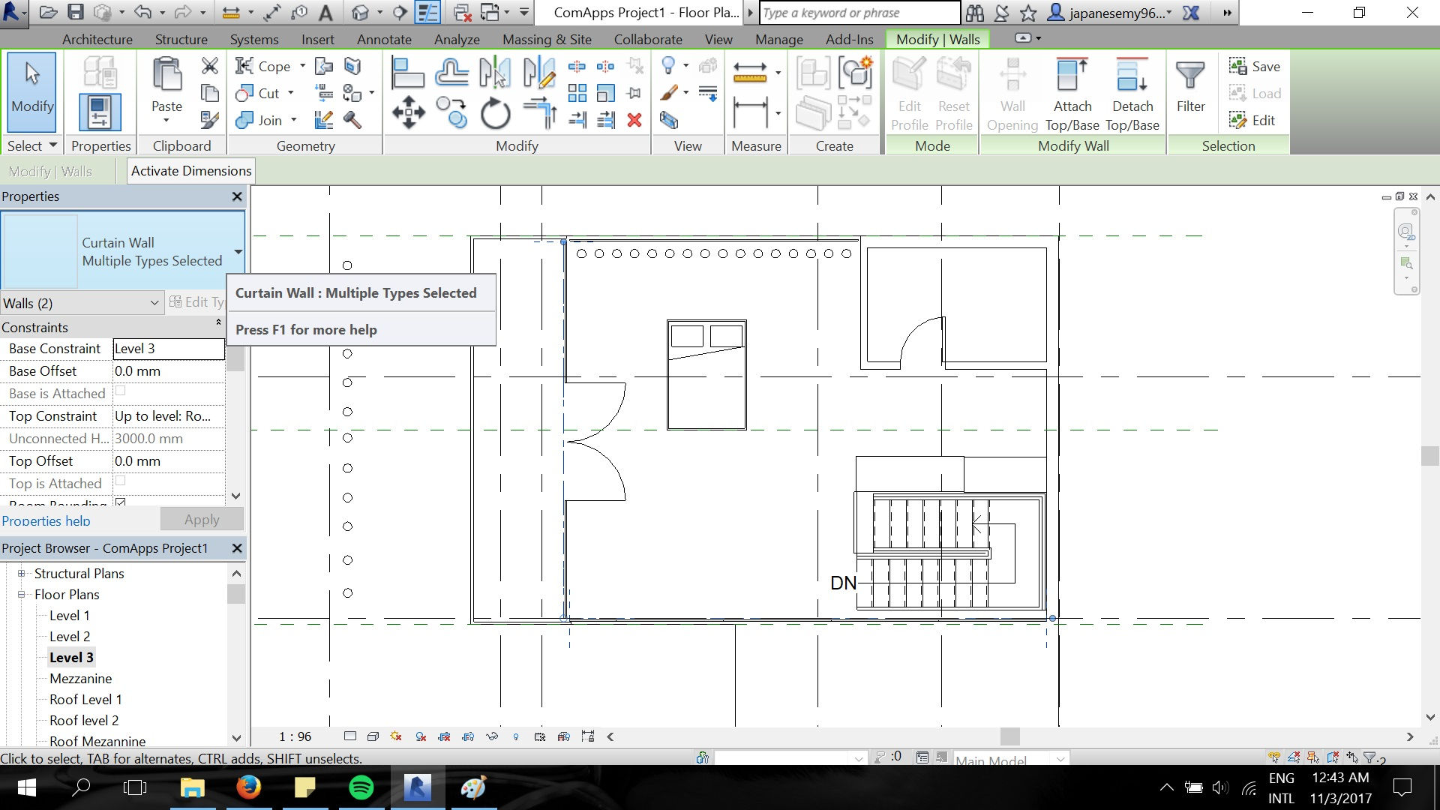The image size is (1440, 810).
Task: Select the Move tool icon
Action: pyautogui.click(x=408, y=112)
